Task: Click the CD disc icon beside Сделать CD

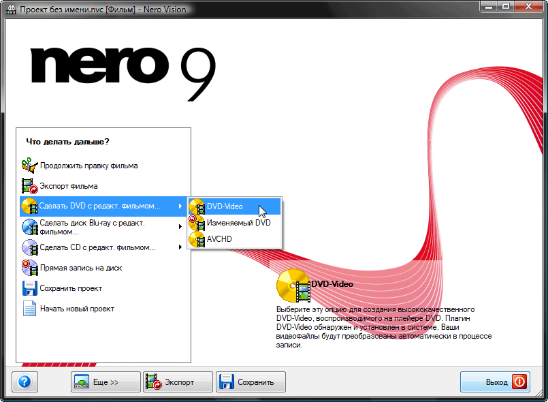Action: tap(30, 247)
